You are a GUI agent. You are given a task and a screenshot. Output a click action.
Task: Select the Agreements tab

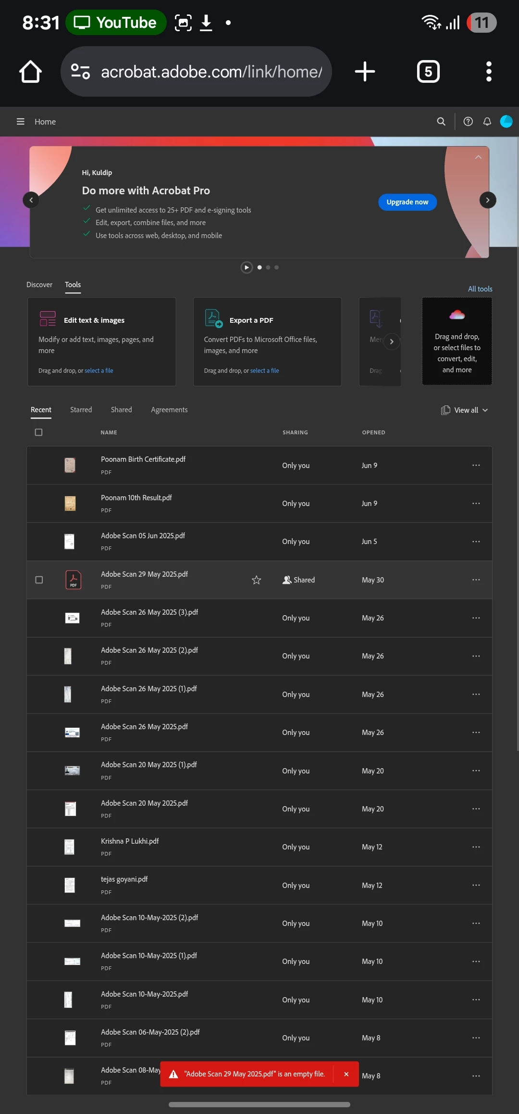click(x=169, y=410)
